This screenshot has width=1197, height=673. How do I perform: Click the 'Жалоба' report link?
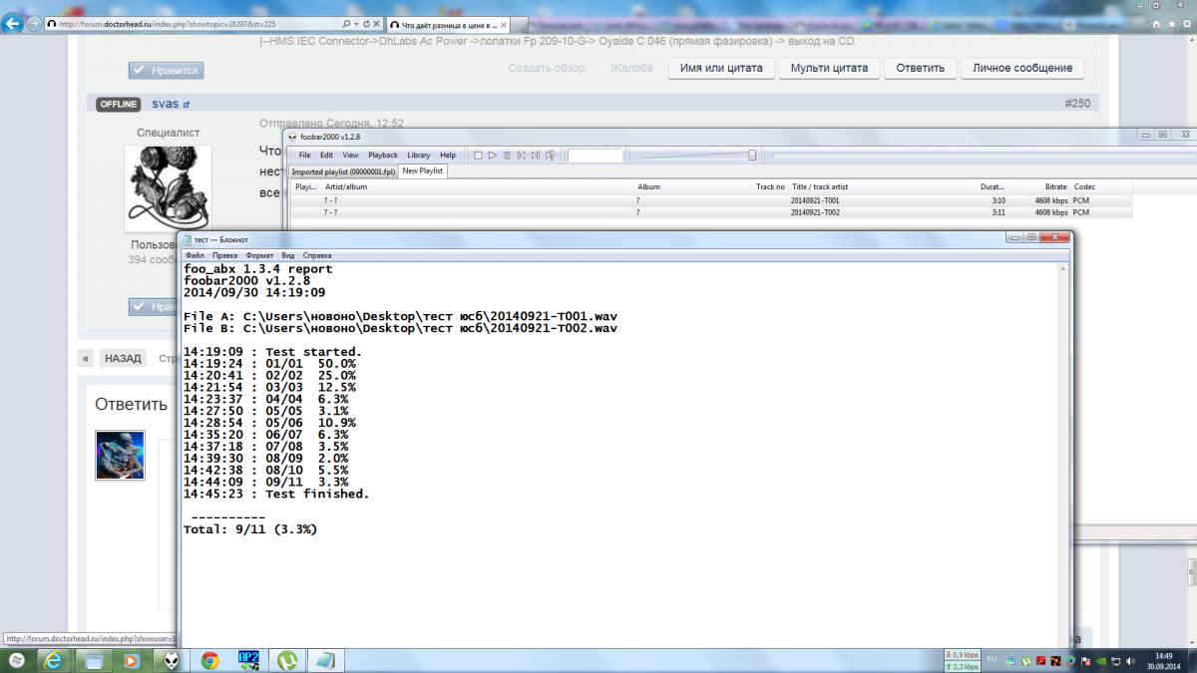coord(632,68)
